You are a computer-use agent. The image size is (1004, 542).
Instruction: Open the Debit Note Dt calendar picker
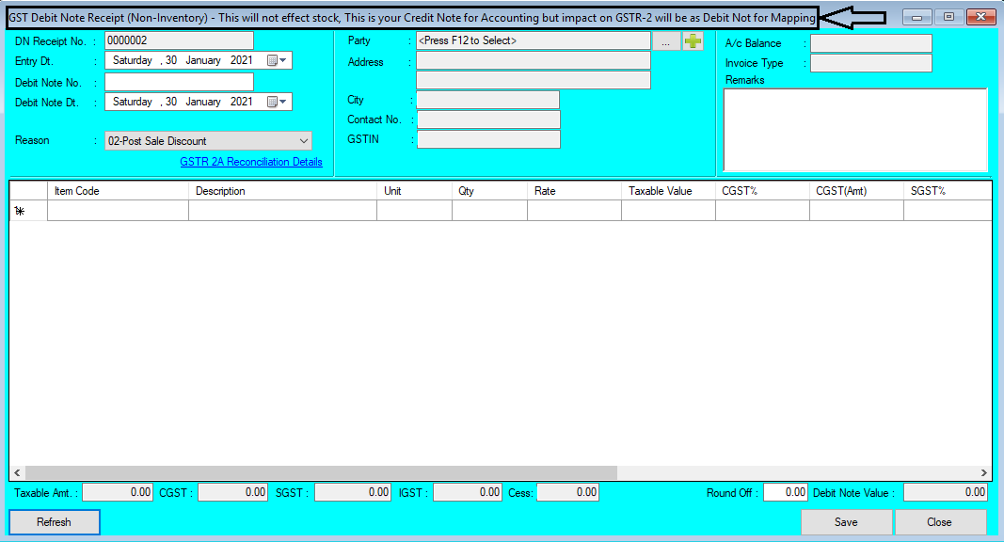pos(272,102)
